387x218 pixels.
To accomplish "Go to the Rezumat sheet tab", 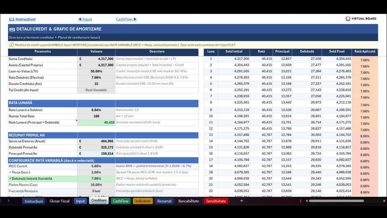I will [164, 201].
